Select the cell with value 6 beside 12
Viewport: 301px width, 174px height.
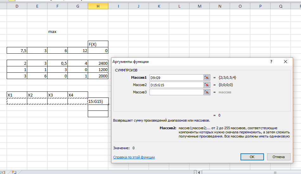57,50
